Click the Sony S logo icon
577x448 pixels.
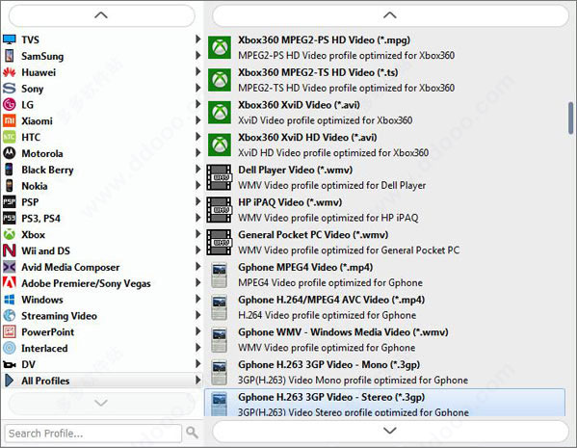click(10, 89)
